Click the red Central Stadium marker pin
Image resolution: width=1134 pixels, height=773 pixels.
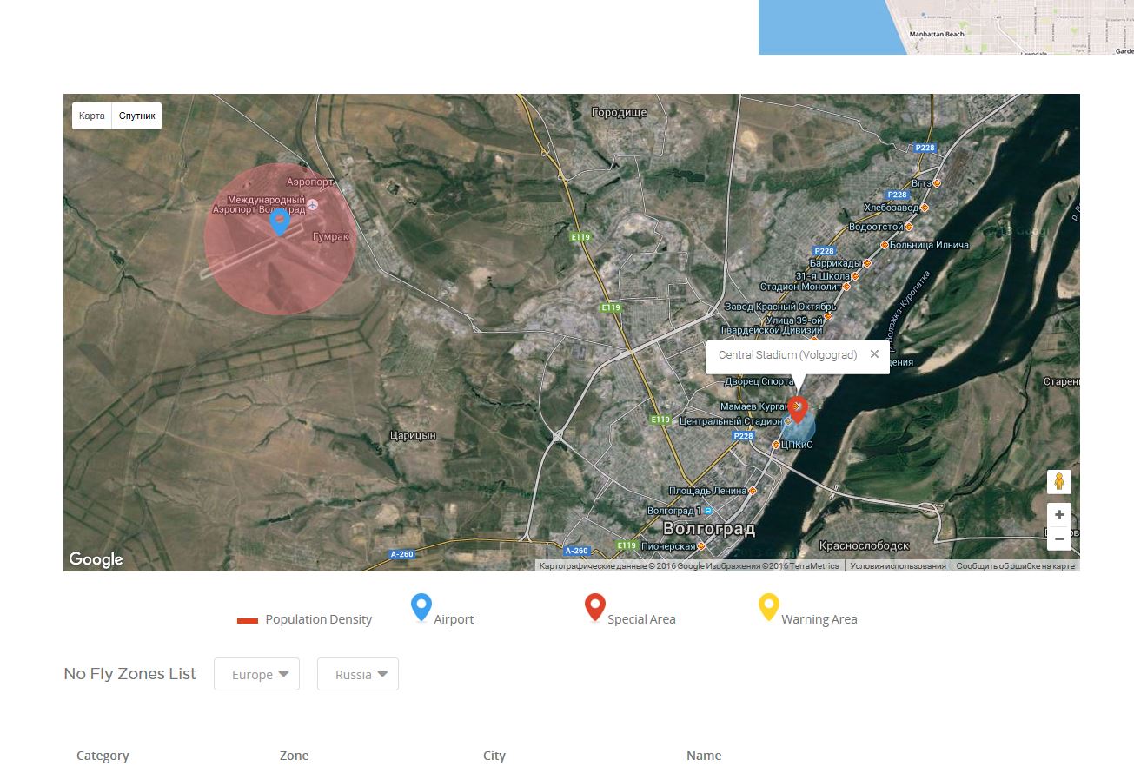click(x=798, y=408)
